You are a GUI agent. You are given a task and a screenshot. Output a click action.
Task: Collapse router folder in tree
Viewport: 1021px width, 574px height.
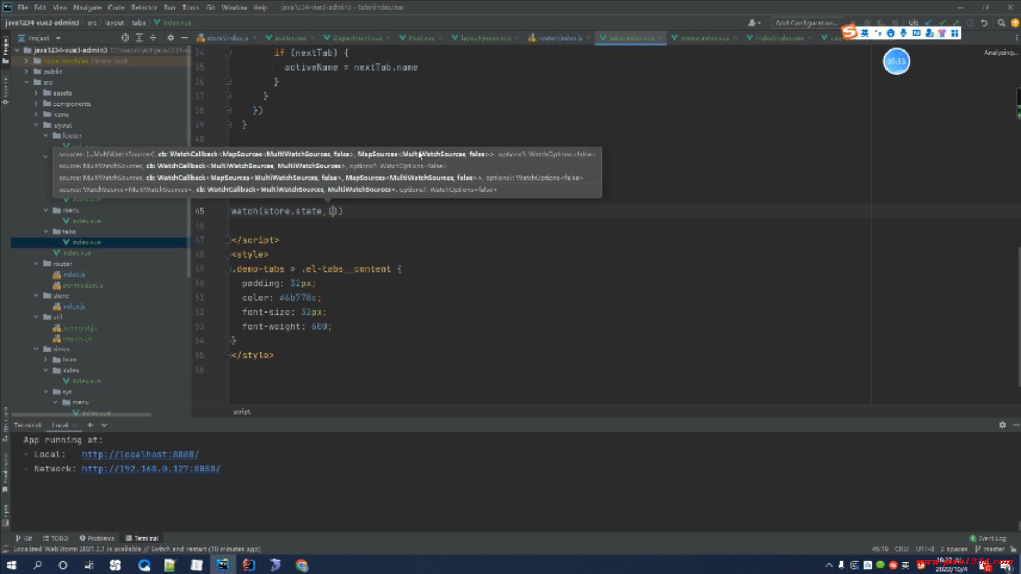click(x=36, y=264)
